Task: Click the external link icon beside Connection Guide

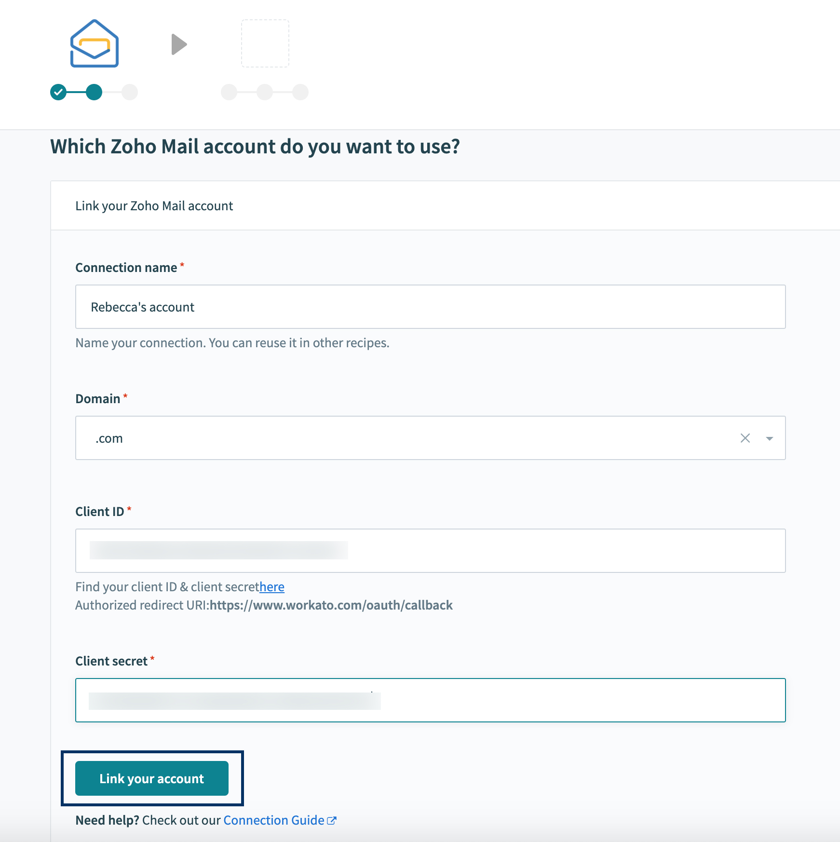Action: (x=332, y=820)
